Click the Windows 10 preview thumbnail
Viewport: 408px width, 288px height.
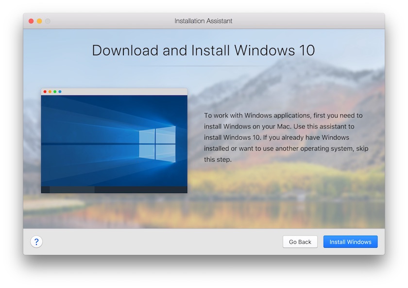114,141
